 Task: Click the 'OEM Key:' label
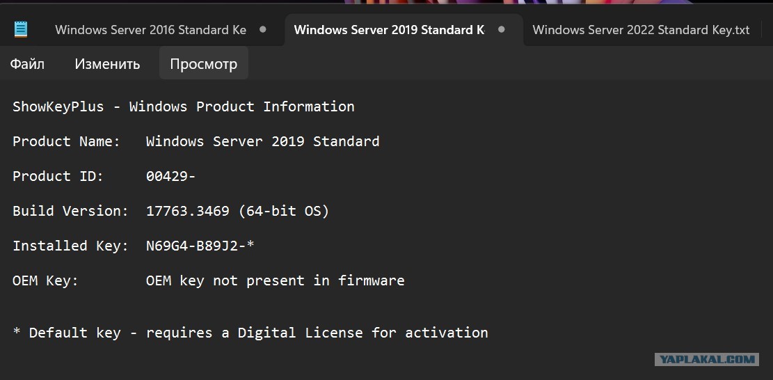(x=45, y=280)
